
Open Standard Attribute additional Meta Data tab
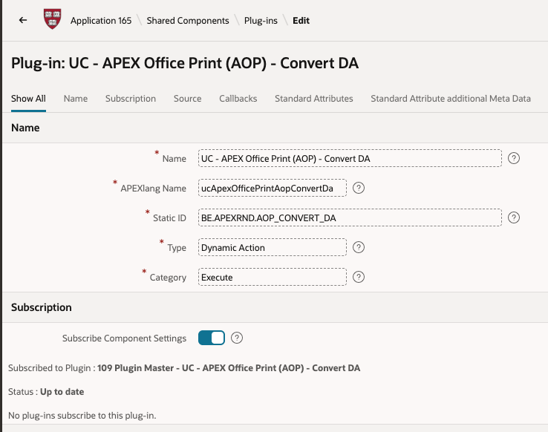(451, 99)
